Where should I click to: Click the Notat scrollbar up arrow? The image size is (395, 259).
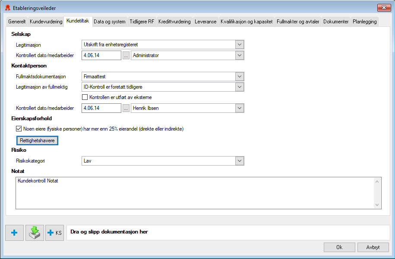coord(377,182)
